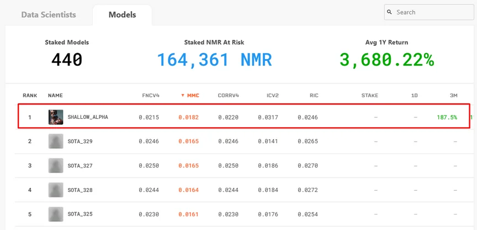Sort by RIC column header
Screen dimensions: 477x230
(314, 95)
